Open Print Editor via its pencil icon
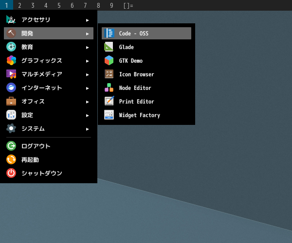The width and height of the screenshot is (292, 243). pos(109,101)
